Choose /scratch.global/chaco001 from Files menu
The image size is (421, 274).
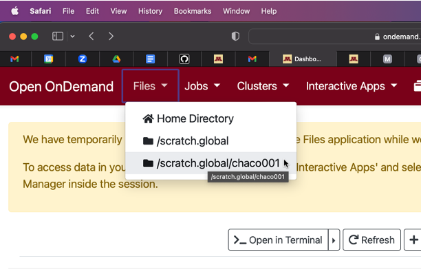click(211, 163)
